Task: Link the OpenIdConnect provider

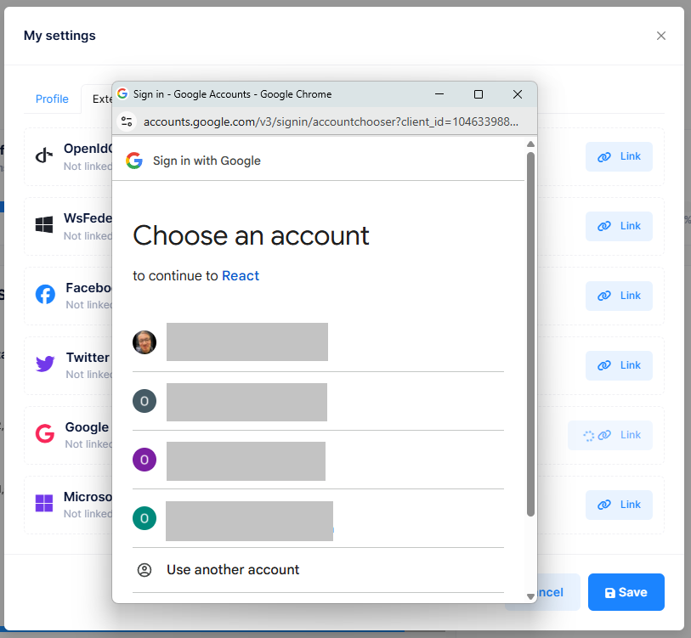Action: pos(619,156)
